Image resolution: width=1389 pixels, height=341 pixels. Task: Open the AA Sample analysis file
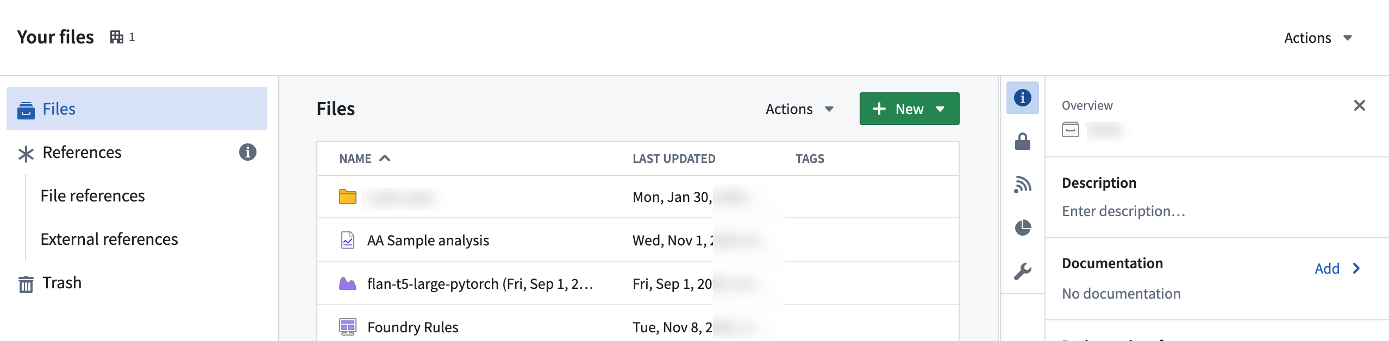[x=428, y=240]
